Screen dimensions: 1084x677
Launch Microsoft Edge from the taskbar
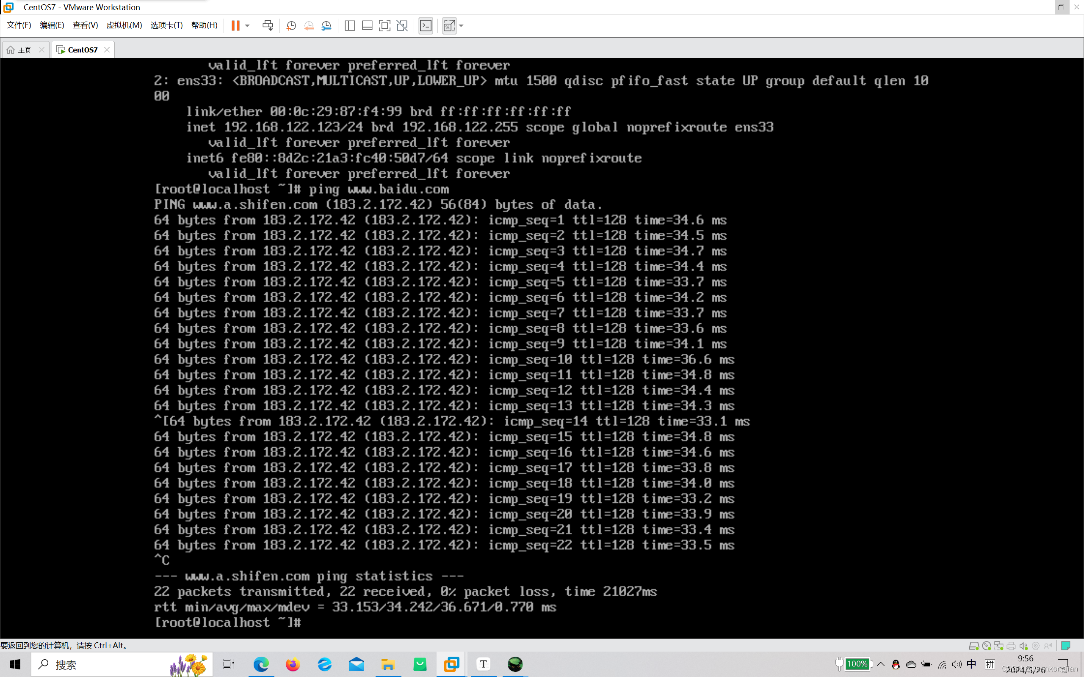[261, 664]
